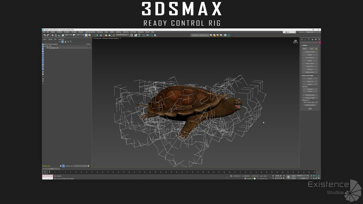Viewport: 363px width, 204px height.
Task: Open the Arnold menu
Action: (147, 32)
